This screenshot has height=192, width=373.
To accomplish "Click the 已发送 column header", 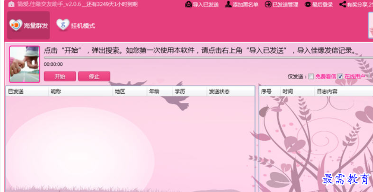I will click(x=27, y=92).
